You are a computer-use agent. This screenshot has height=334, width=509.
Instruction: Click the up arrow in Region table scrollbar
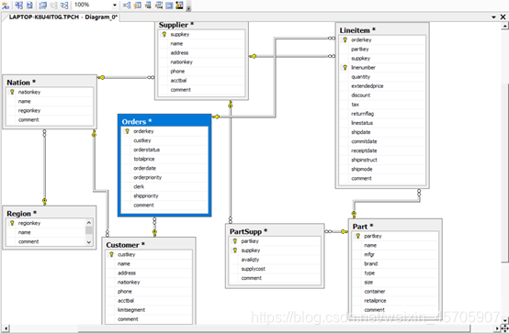(x=89, y=222)
